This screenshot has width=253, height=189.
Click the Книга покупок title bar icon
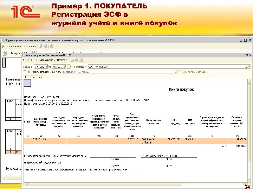coord(24,55)
